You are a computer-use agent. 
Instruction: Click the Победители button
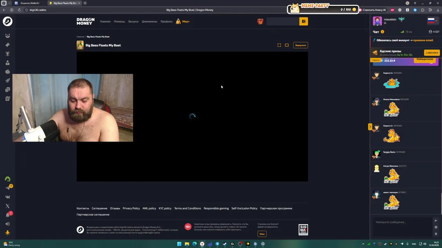(424, 59)
